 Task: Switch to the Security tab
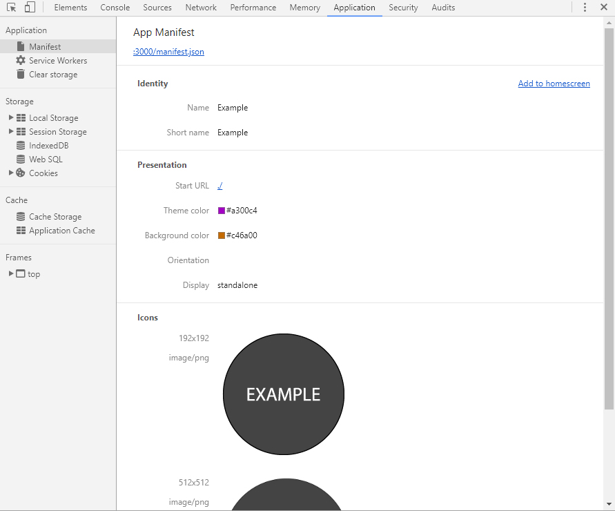403,8
